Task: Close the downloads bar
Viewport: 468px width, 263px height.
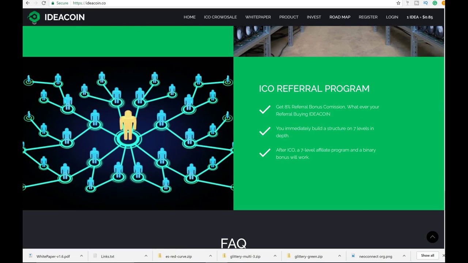Action: click(x=444, y=256)
